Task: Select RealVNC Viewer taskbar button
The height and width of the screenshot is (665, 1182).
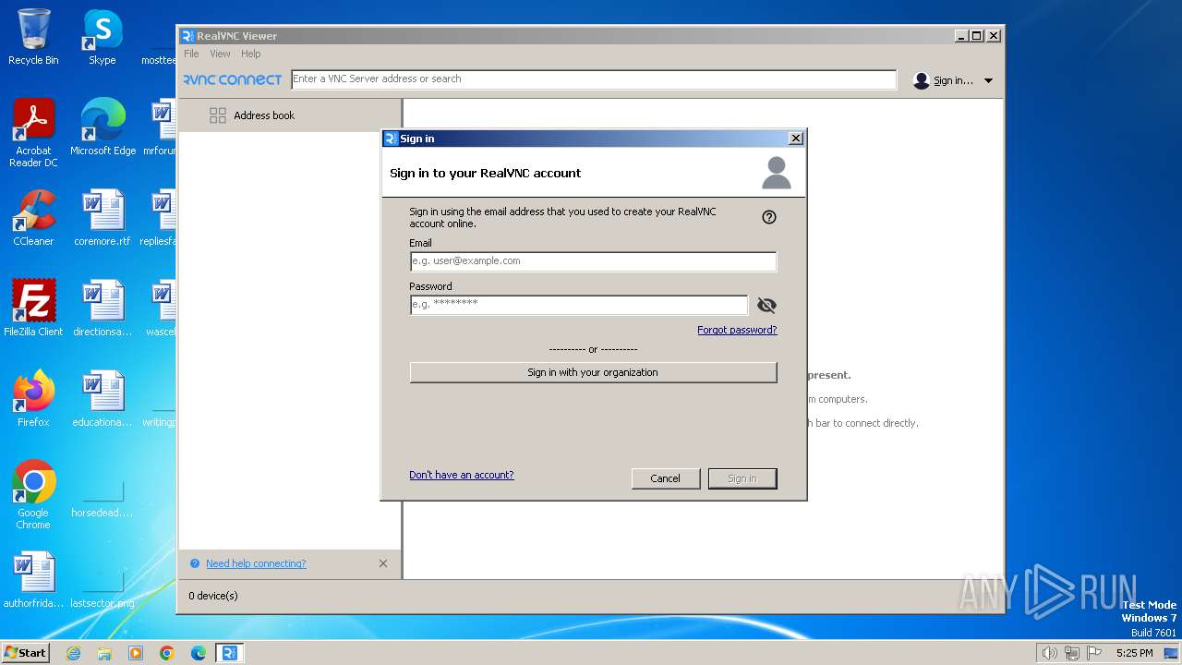Action: click(229, 653)
